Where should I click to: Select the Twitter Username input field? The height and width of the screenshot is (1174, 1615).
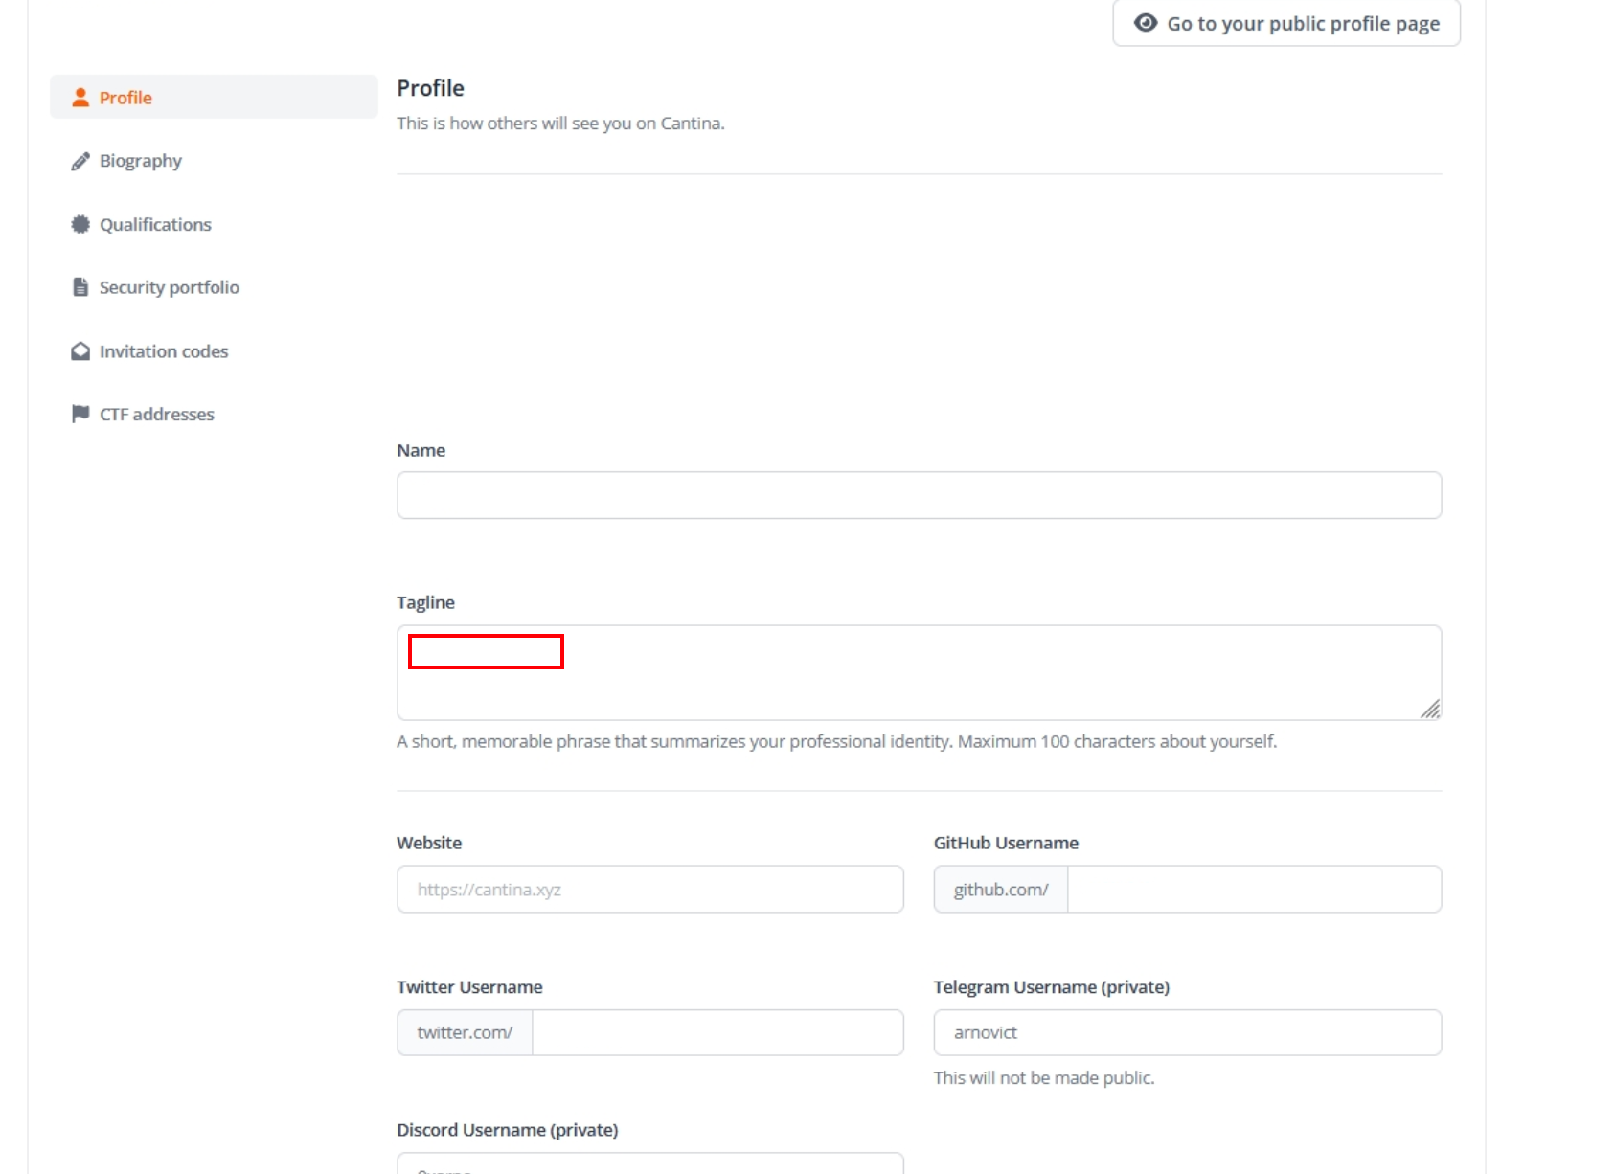pyautogui.click(x=717, y=1032)
